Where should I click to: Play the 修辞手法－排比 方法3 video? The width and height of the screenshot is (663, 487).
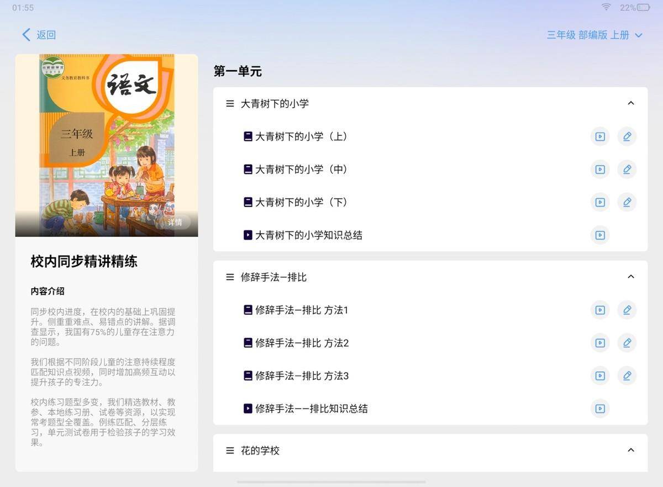coord(599,376)
